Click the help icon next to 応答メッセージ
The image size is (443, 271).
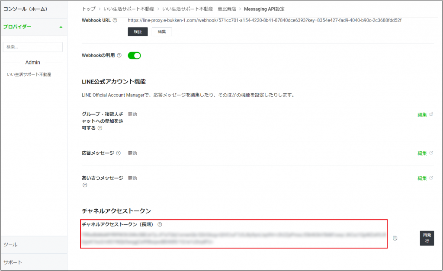[119, 153]
